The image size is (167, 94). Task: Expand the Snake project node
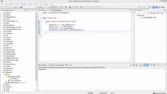pyautogui.click(x=2, y=85)
